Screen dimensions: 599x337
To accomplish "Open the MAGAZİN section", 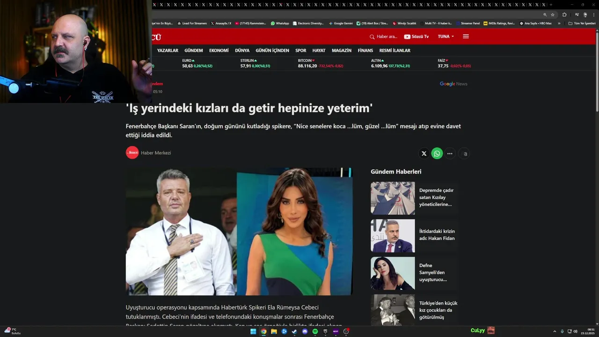I will (x=342, y=51).
